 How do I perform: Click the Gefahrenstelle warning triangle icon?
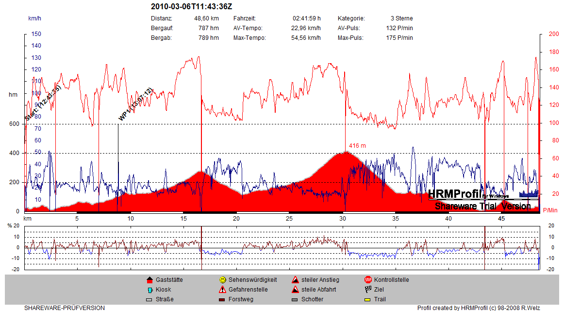pyautogui.click(x=222, y=290)
